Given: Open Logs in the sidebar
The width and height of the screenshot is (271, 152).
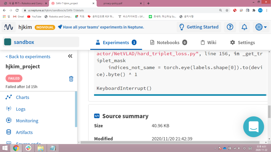Looking at the screenshot, I should pyautogui.click(x=21, y=109).
